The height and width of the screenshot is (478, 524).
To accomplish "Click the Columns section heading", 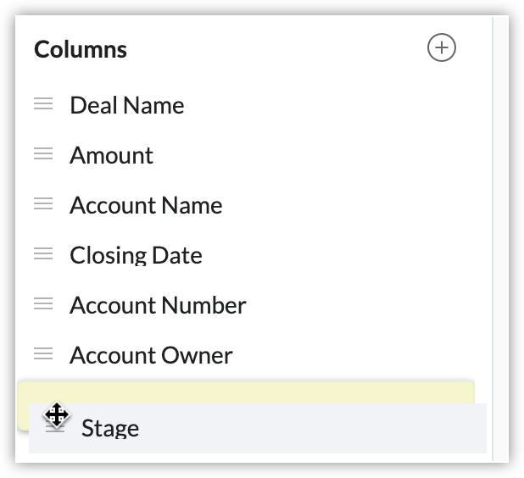I will (81, 49).
